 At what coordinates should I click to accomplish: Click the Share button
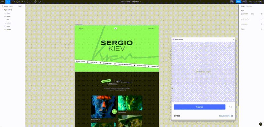click(238, 2)
